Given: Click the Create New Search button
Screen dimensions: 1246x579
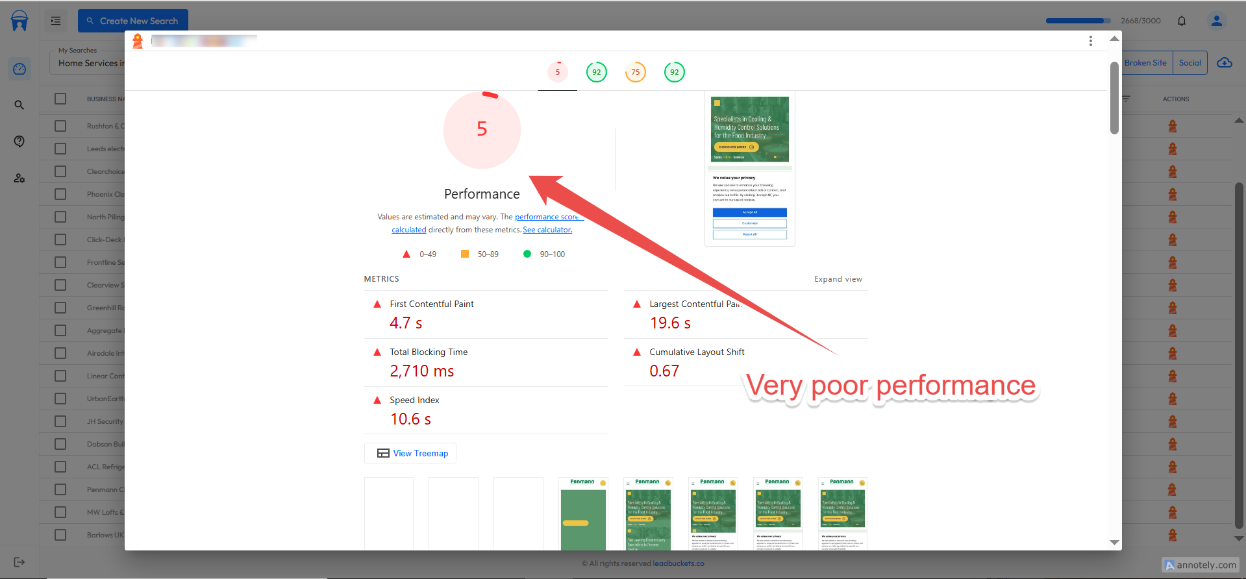Looking at the screenshot, I should pyautogui.click(x=133, y=21).
